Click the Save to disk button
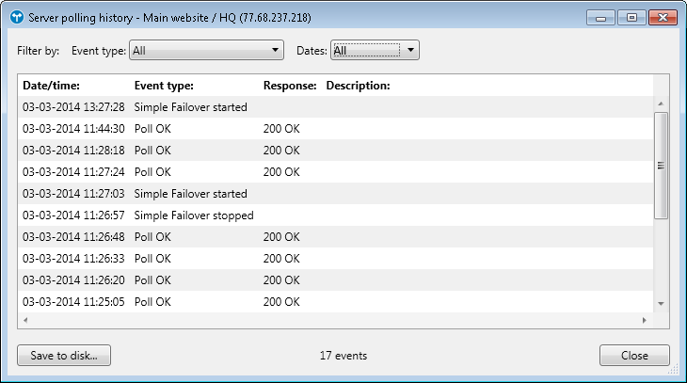 [64, 356]
